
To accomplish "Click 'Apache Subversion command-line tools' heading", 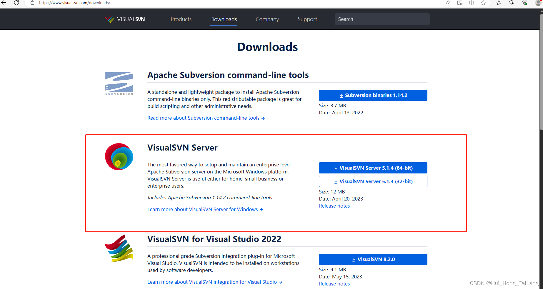I will [228, 75].
